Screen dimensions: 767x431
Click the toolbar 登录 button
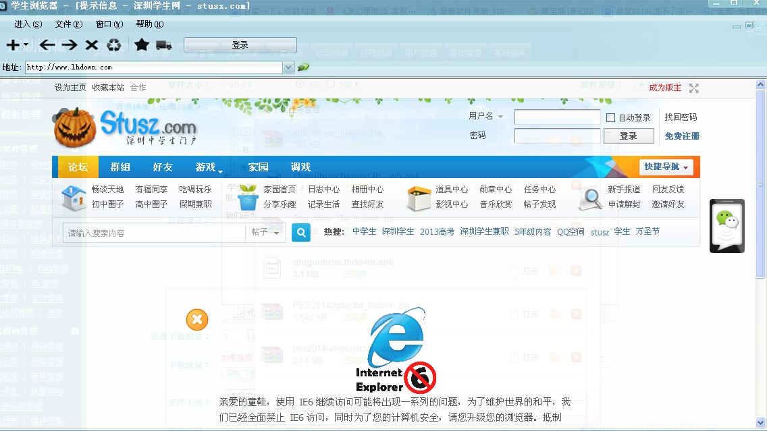pyautogui.click(x=240, y=45)
